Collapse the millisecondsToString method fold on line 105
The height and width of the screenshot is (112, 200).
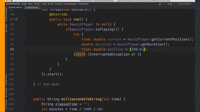pyautogui.click(x=24, y=99)
